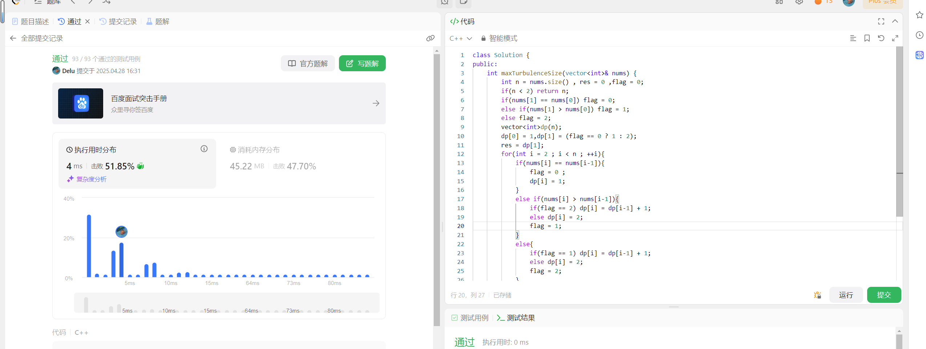Screen dimensions: 926x349
Task: Click the streak fire counter
Action: pyautogui.click(x=824, y=2)
